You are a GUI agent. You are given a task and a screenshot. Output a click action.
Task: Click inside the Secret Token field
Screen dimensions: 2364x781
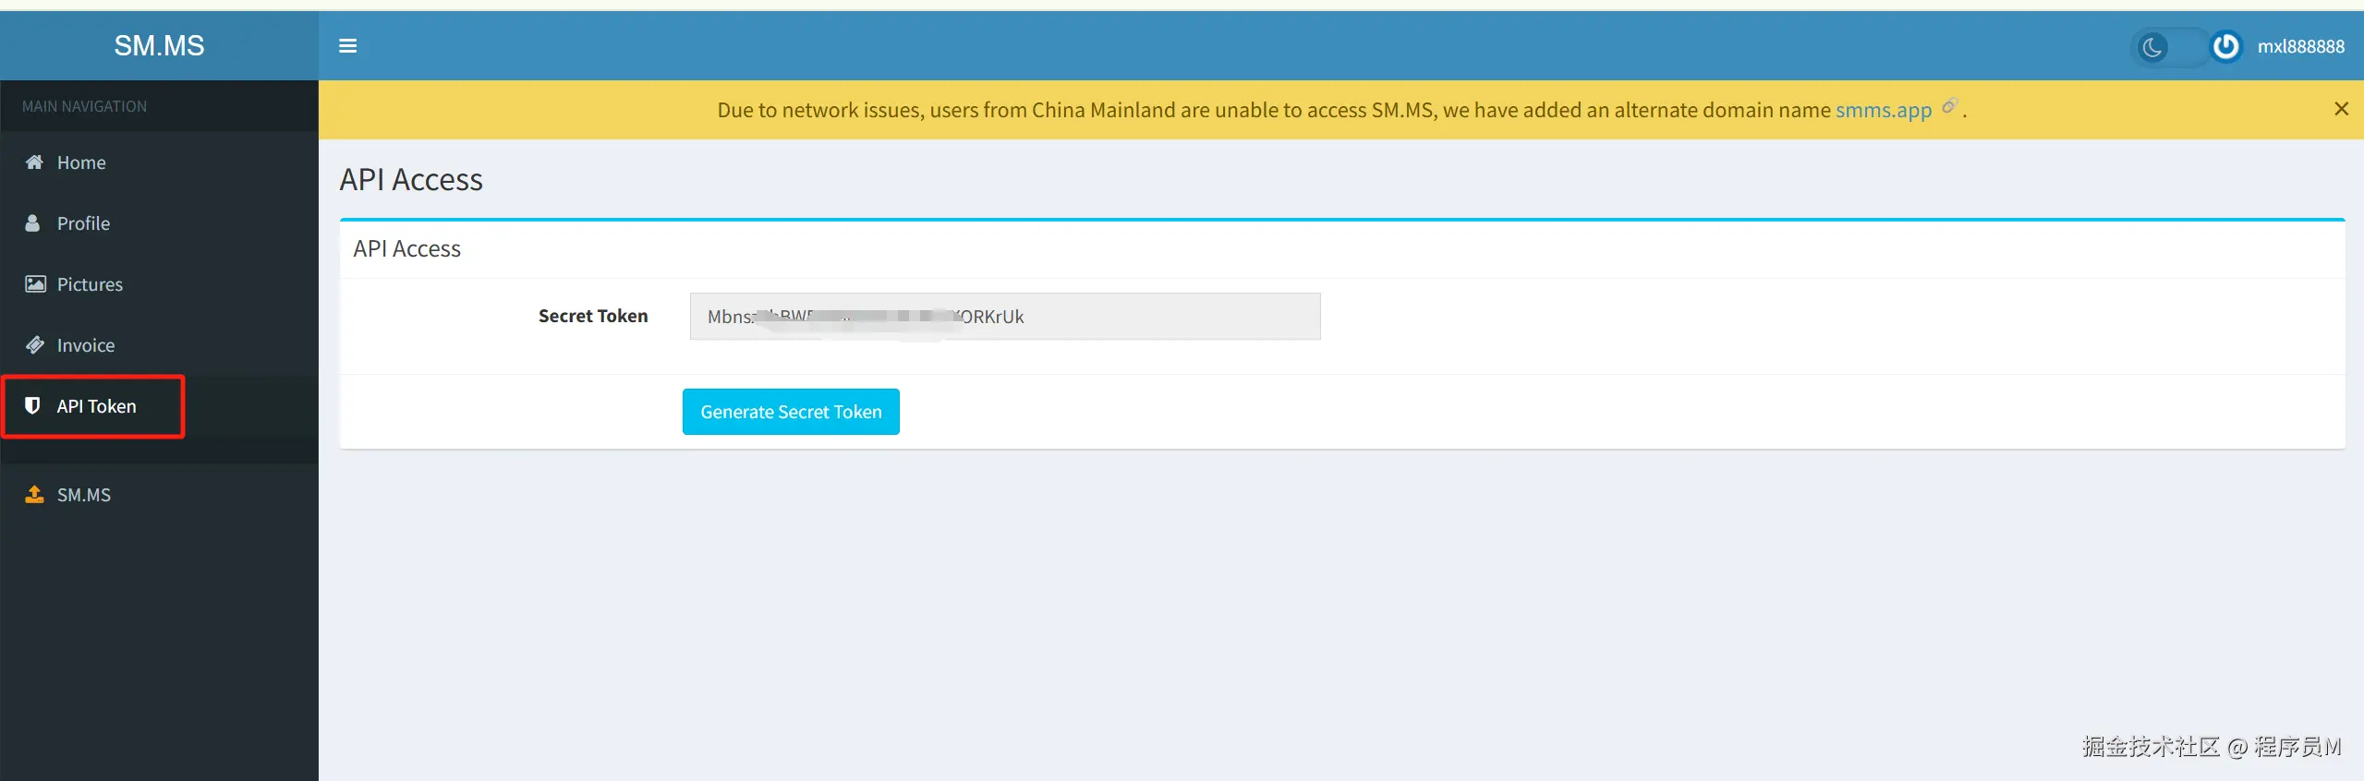[1005, 317]
